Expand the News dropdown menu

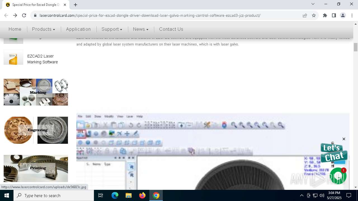(141, 29)
